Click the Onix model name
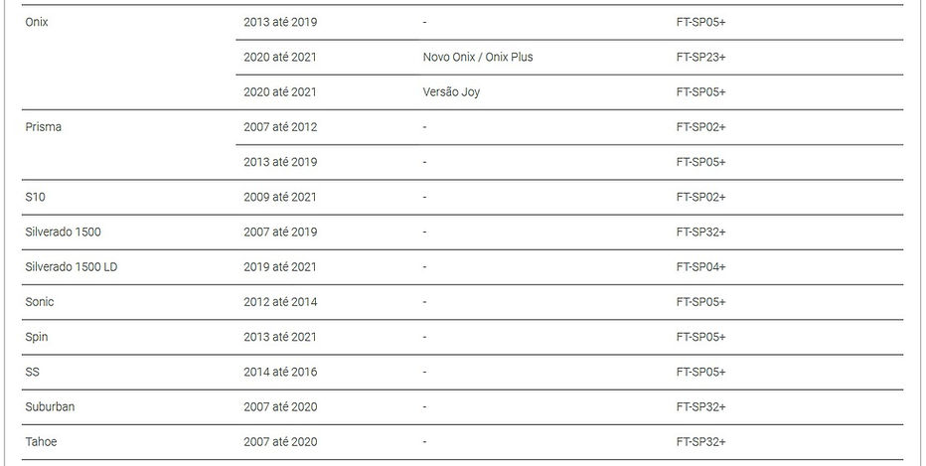The image size is (926, 466). tap(37, 22)
